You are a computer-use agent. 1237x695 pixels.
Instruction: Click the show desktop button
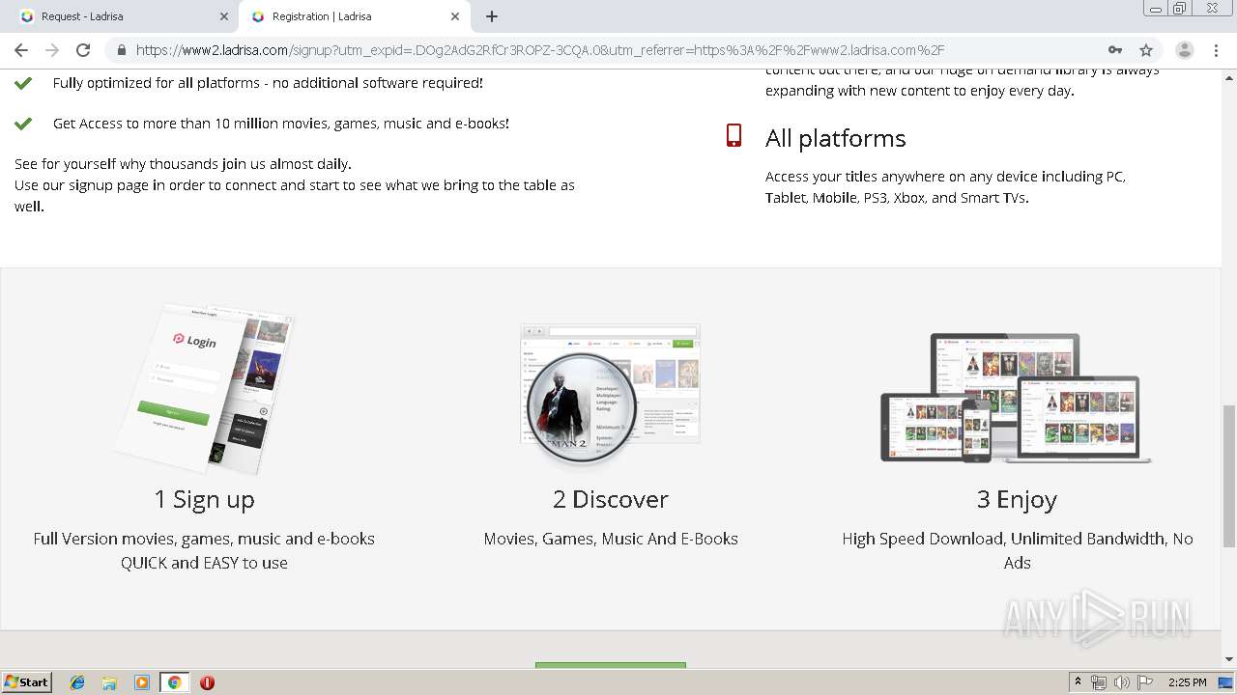pyautogui.click(x=1226, y=682)
